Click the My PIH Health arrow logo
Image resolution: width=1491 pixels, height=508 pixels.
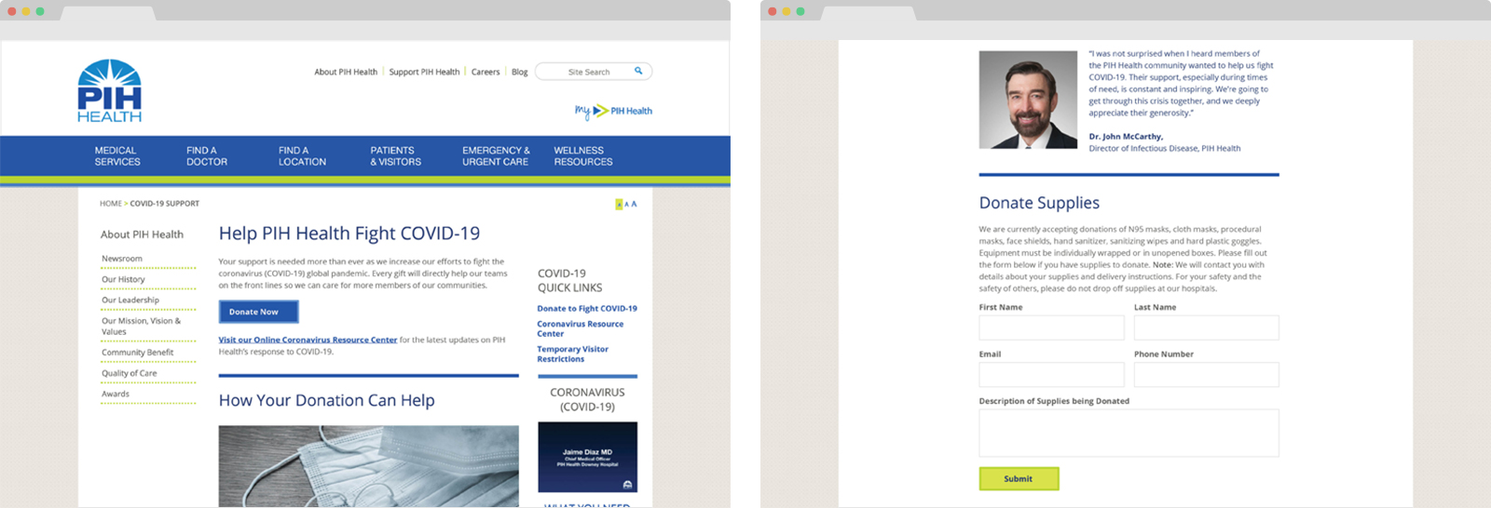613,111
